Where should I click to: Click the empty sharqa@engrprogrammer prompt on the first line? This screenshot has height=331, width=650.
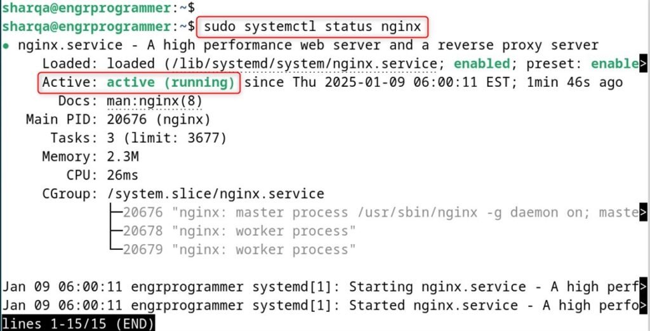pos(98,8)
